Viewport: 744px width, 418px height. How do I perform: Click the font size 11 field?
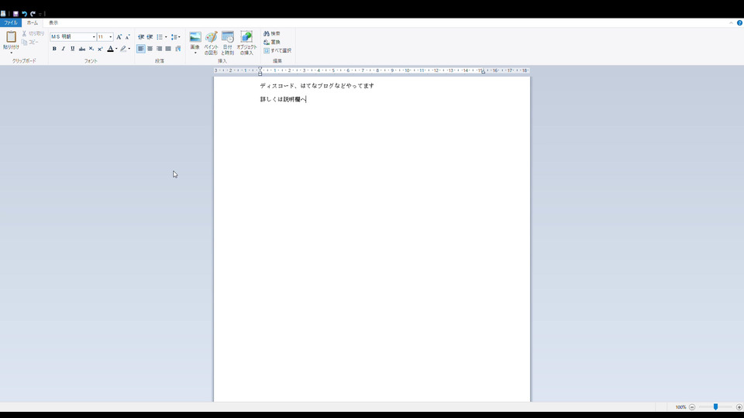click(x=102, y=36)
